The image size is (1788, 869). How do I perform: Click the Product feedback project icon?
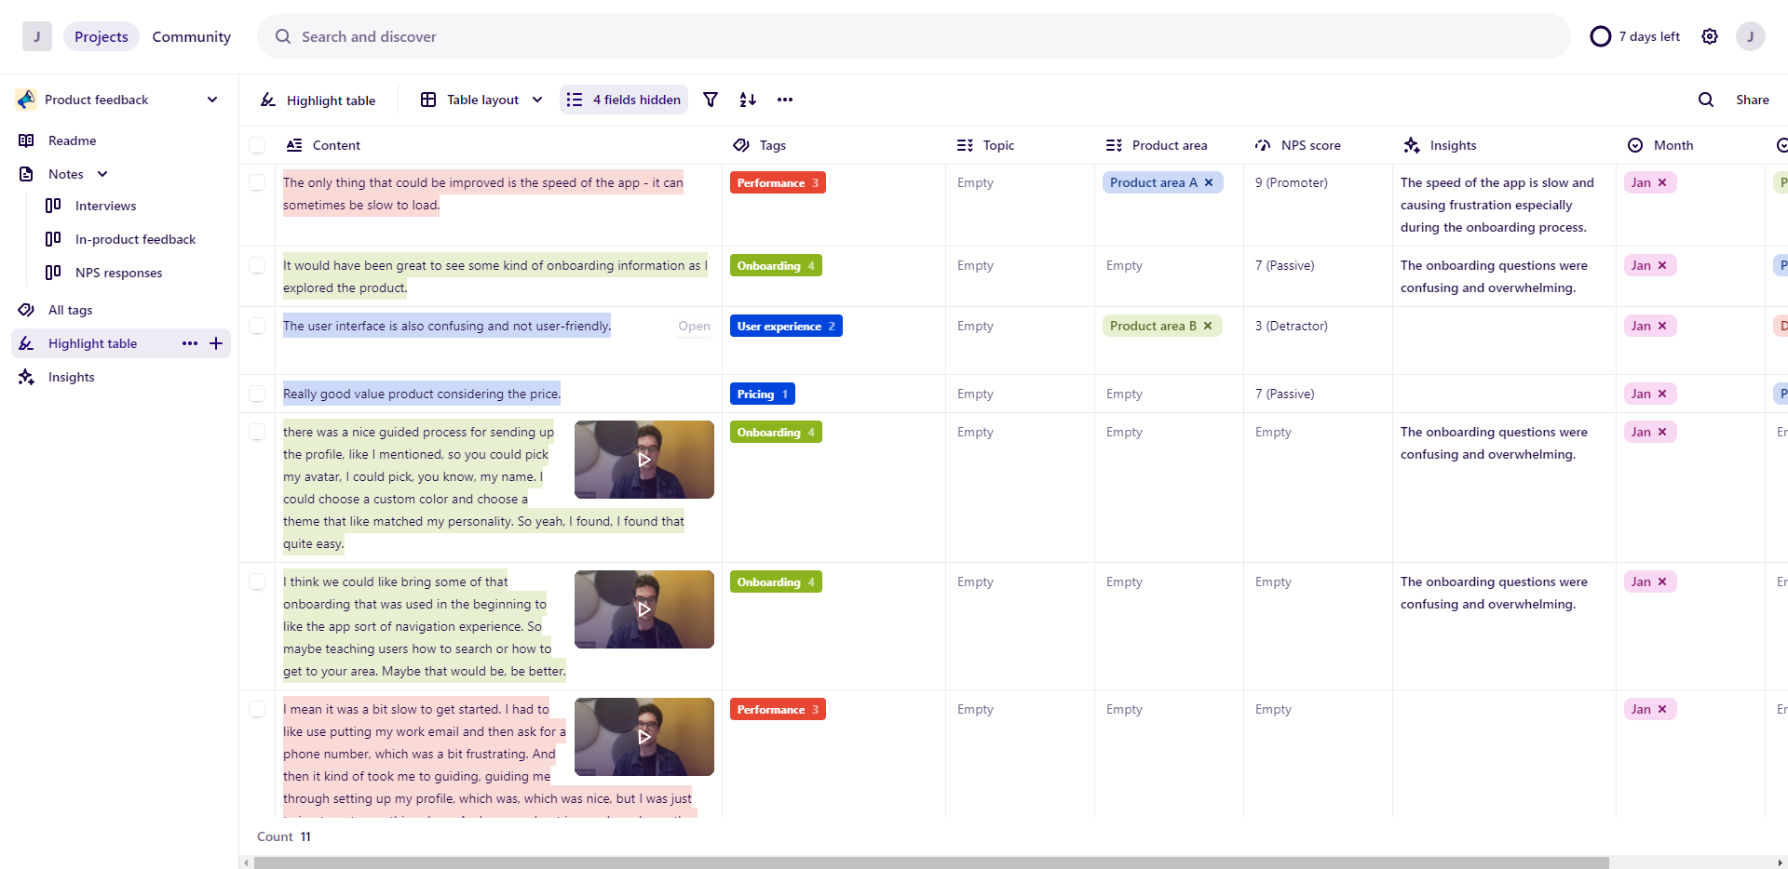[x=26, y=100]
